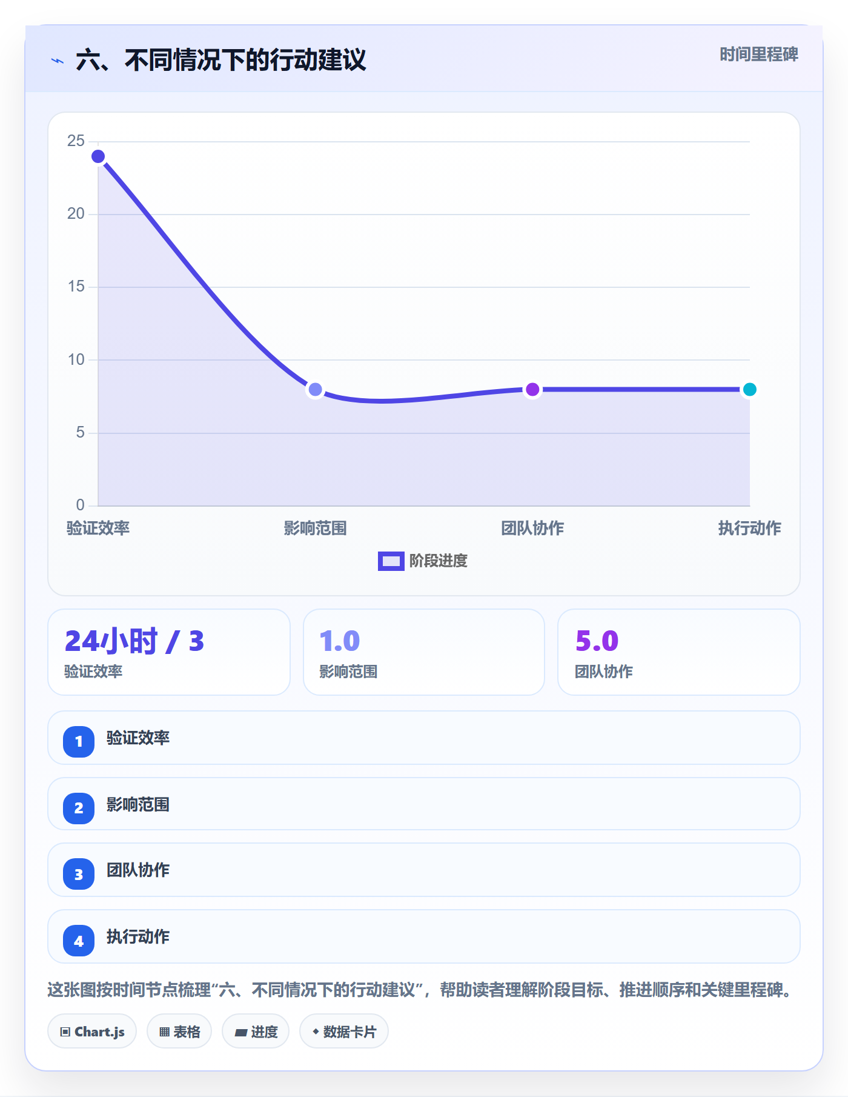The image size is (848, 1097).
Task: Click the 执行动作 x-axis label
Action: (749, 528)
